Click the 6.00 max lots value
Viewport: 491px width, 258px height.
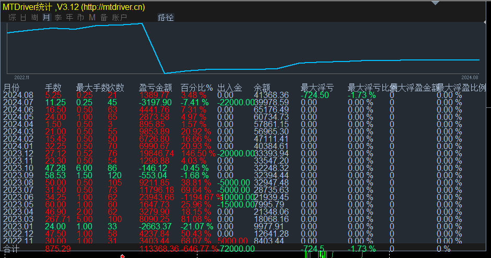(x=84, y=168)
